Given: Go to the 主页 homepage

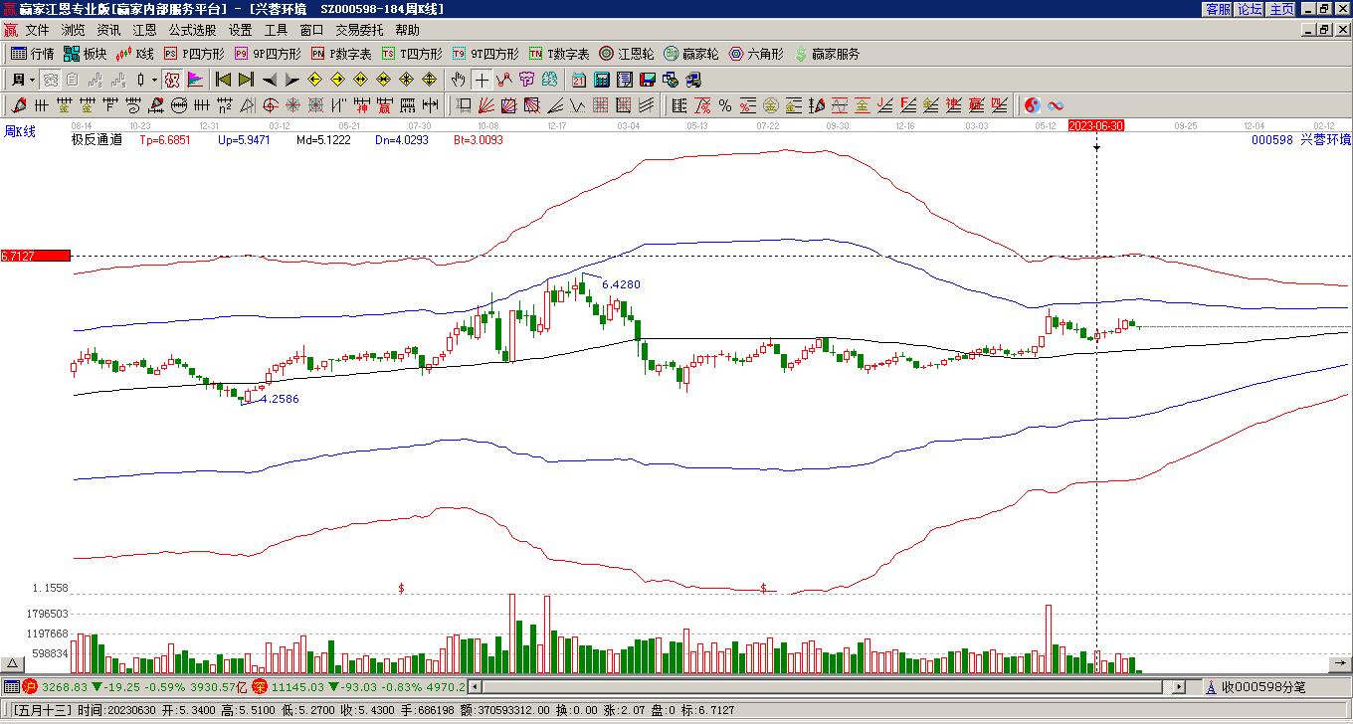Looking at the screenshot, I should point(1281,9).
